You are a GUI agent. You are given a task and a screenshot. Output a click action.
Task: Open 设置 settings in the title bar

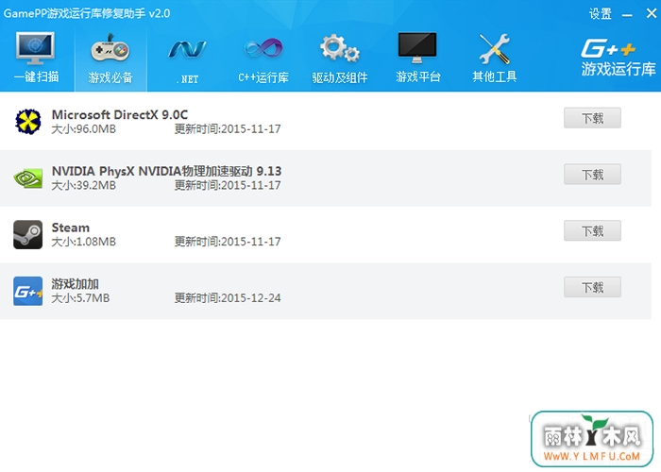[x=601, y=14]
